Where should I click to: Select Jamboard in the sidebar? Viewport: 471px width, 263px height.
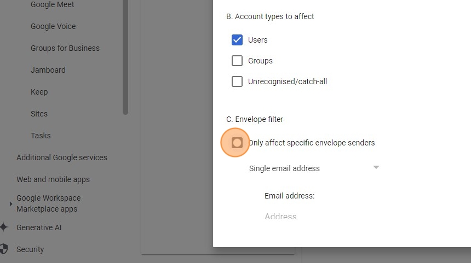[48, 70]
